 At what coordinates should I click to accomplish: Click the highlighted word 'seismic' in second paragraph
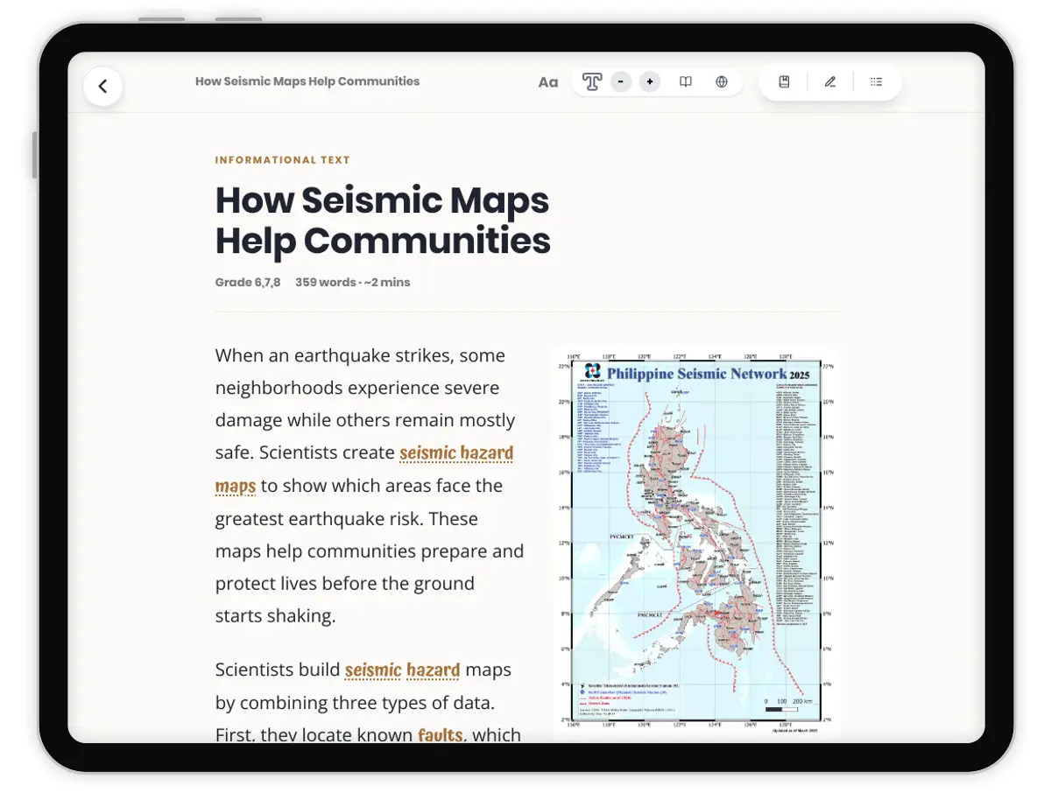click(x=373, y=670)
